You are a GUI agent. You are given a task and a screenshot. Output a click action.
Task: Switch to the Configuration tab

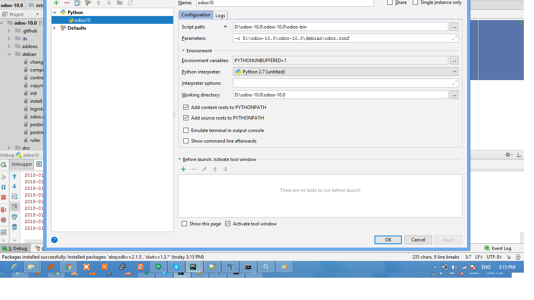196,15
